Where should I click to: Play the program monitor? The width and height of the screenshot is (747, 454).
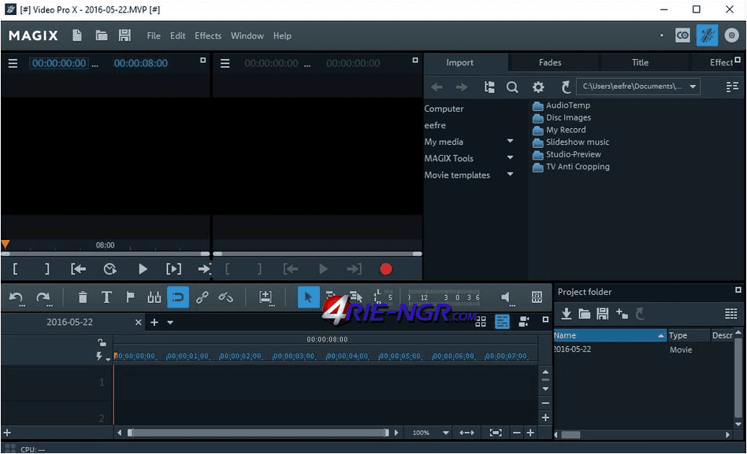(143, 269)
